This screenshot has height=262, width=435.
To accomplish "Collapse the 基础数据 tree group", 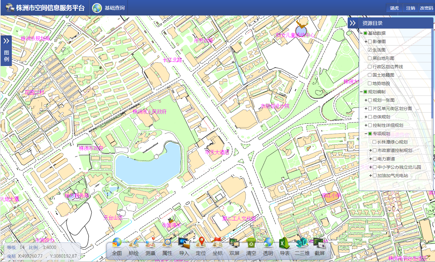I will tap(361, 33).
